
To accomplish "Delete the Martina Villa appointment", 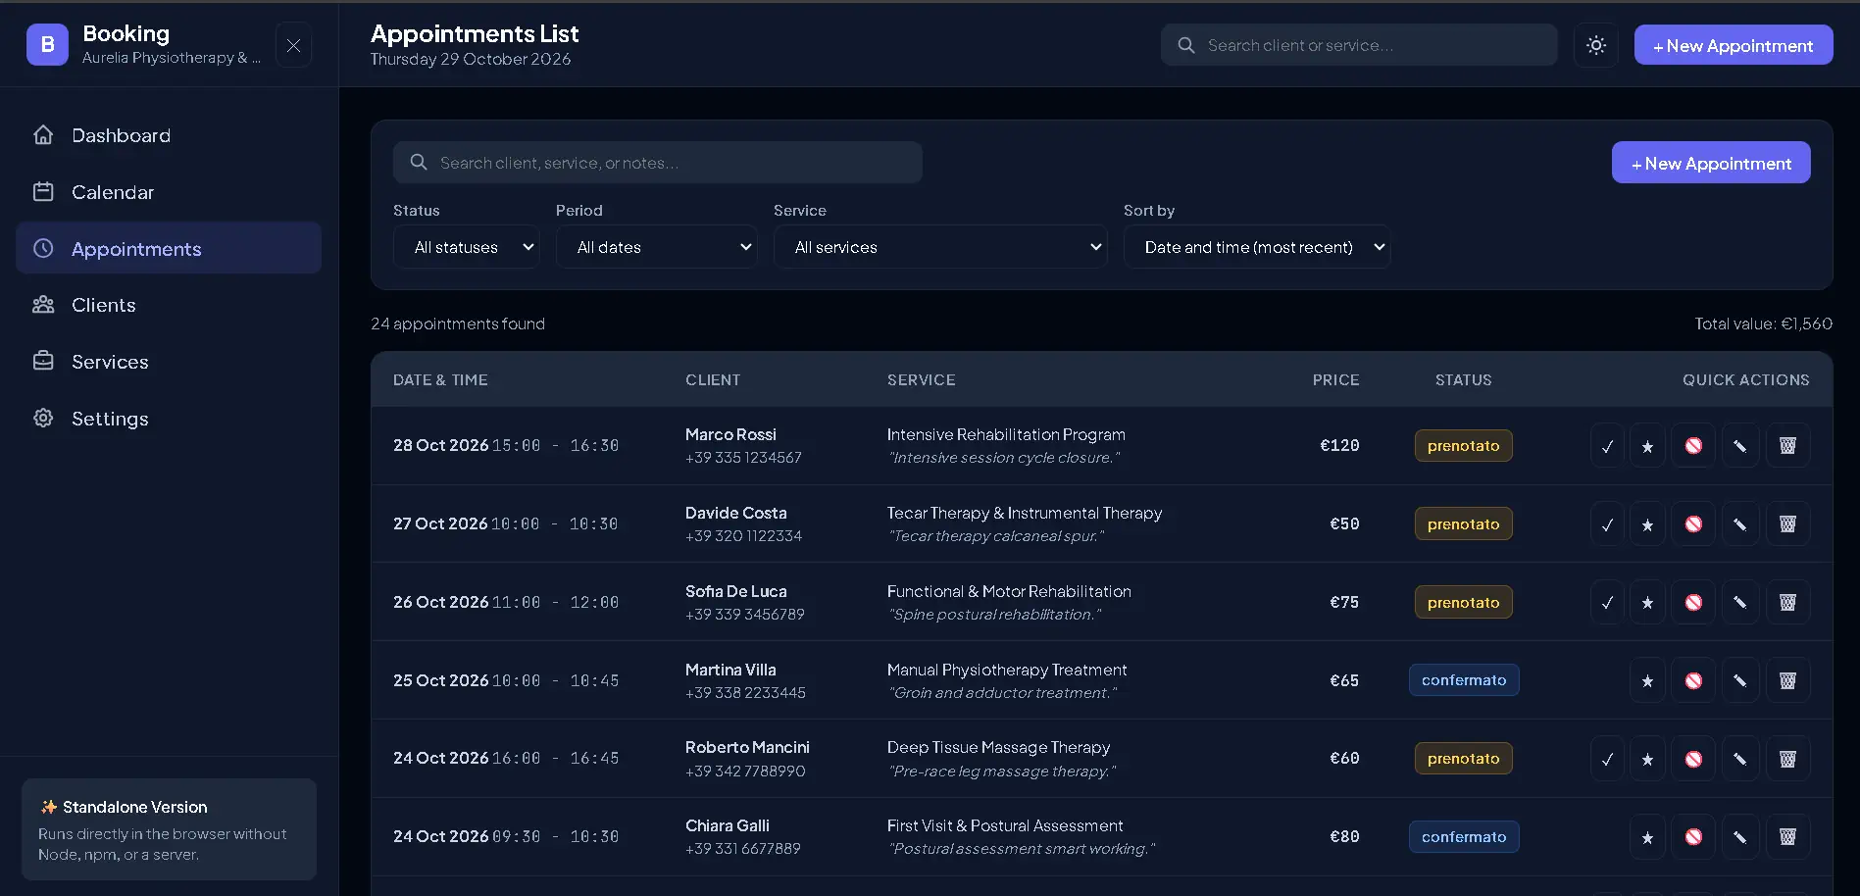I will pyautogui.click(x=1787, y=680).
